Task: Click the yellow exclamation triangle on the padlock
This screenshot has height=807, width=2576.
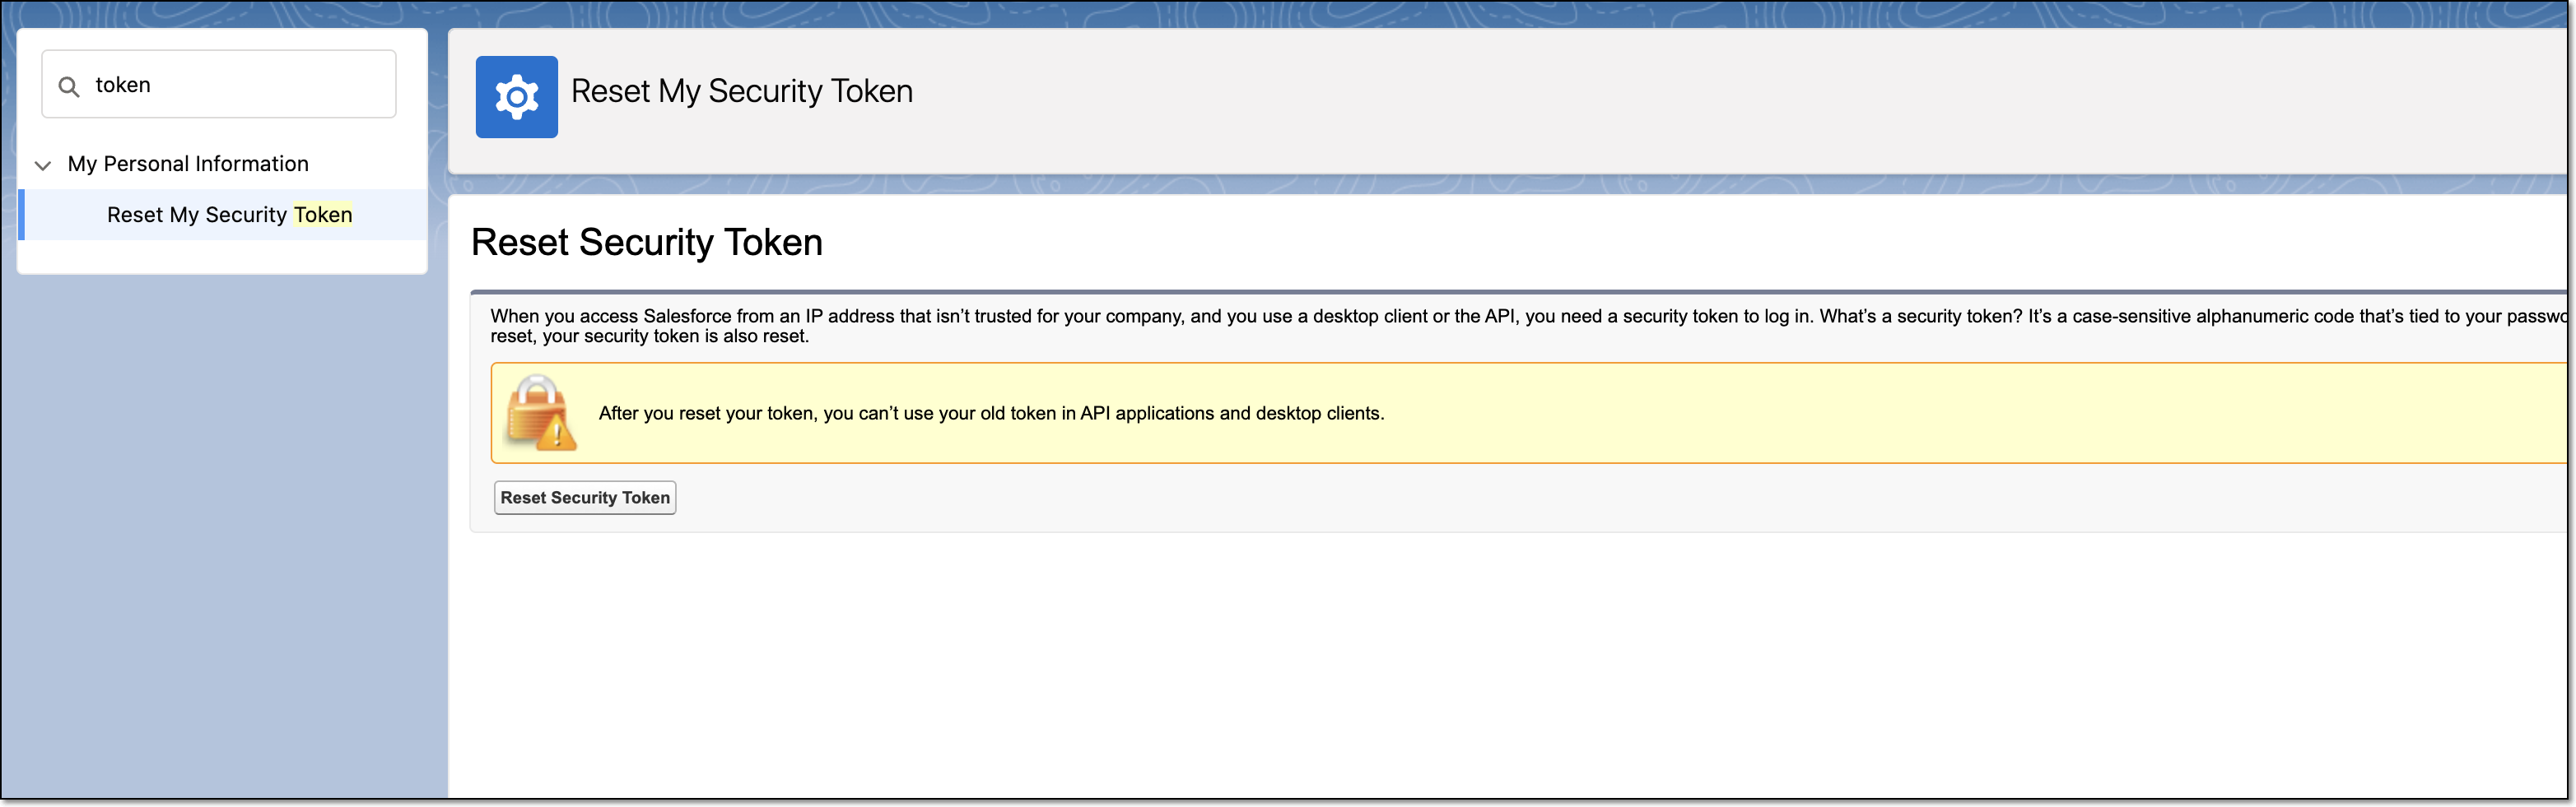Action: [557, 434]
